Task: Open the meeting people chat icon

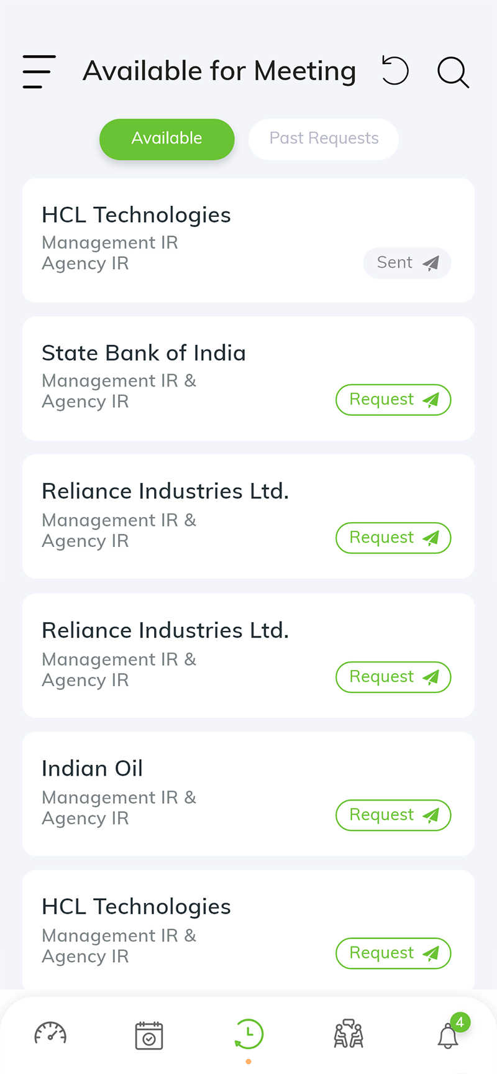Action: [349, 1034]
